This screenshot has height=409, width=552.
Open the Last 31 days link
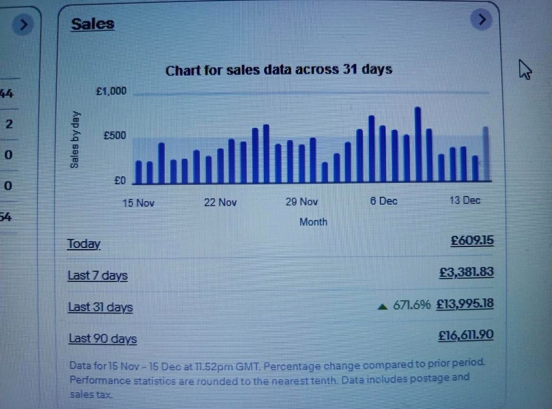tap(100, 307)
